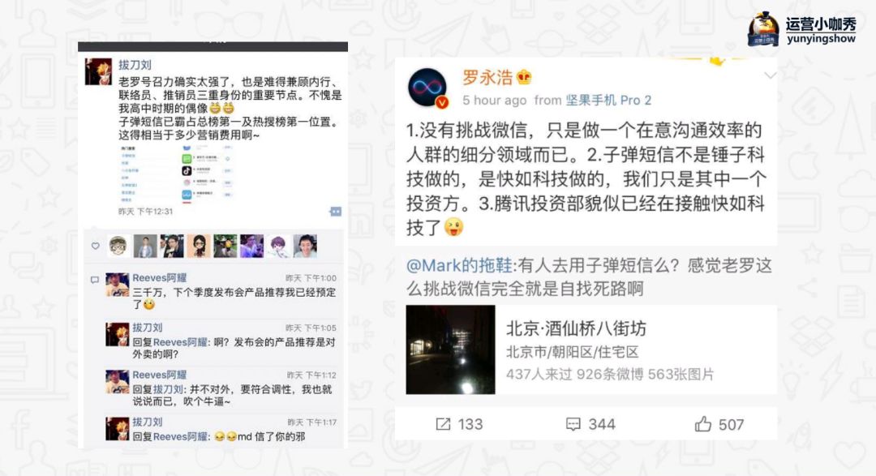Open the nighttime location photo thumbnail
The height and width of the screenshot is (476, 876).
pos(450,349)
